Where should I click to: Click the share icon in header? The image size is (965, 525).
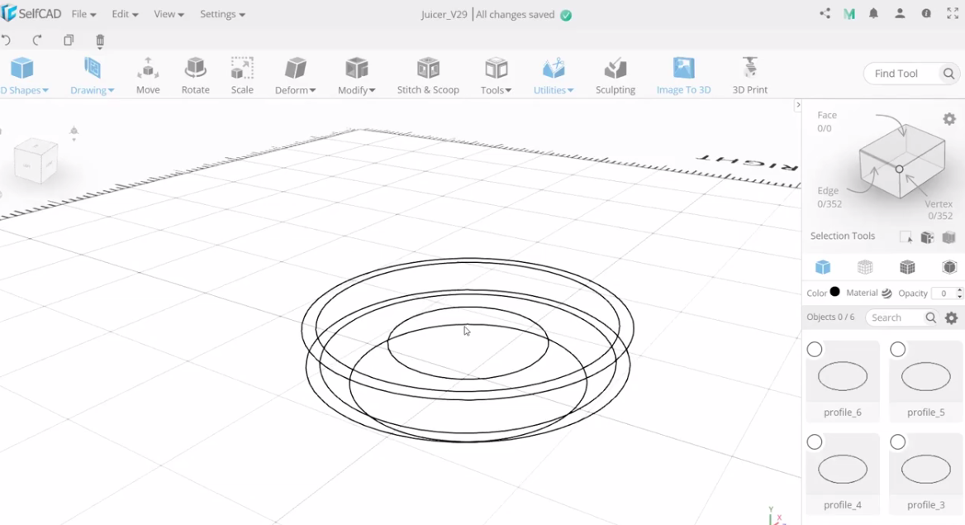coord(825,13)
